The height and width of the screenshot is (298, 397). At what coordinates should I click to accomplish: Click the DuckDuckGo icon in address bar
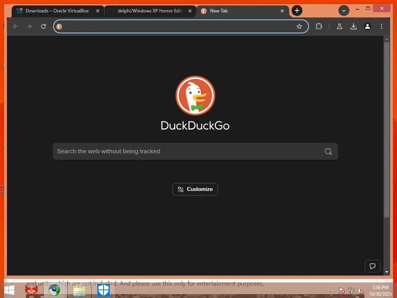pos(59,26)
